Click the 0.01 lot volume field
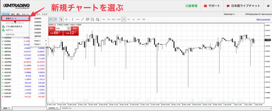This screenshot has height=111, width=272. pyautogui.click(x=61, y=28)
